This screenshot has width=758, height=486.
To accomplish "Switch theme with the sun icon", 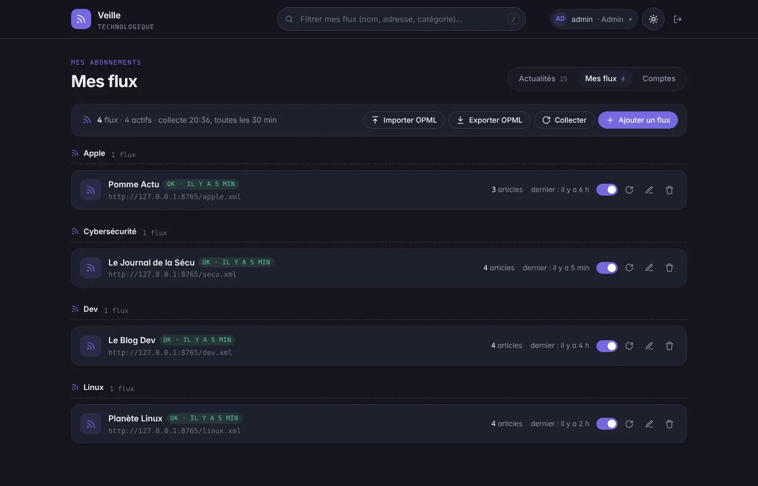I will [x=653, y=19].
